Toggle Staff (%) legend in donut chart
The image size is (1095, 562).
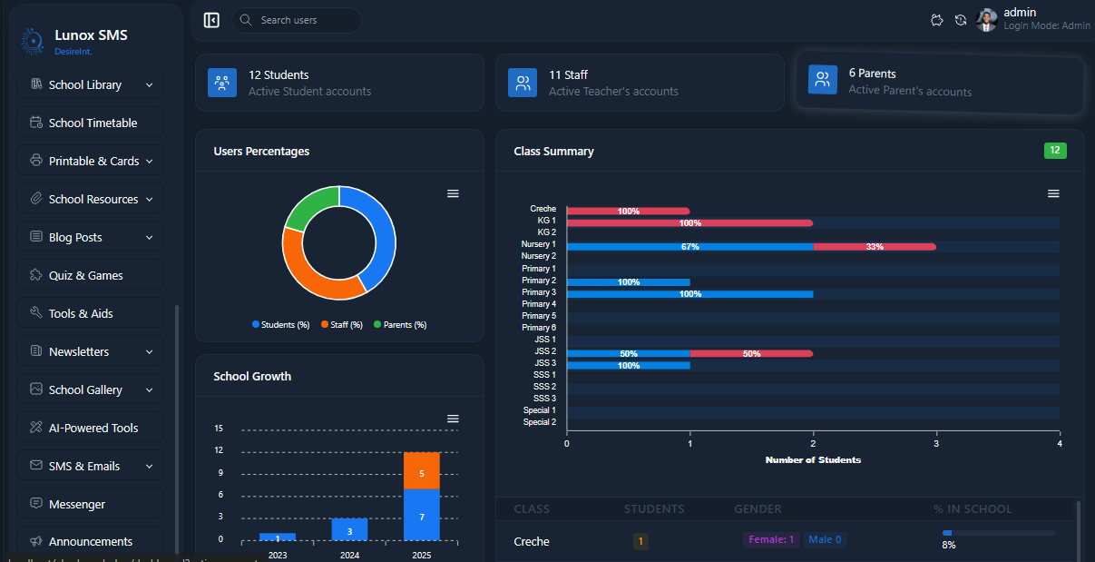click(341, 324)
